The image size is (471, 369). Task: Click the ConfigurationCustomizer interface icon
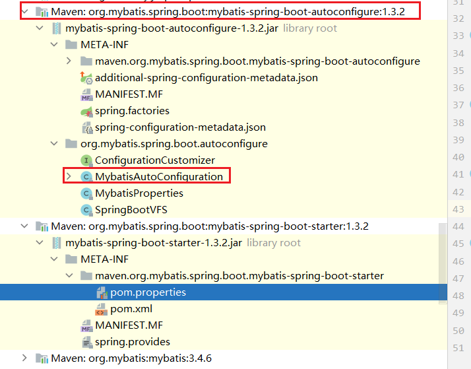tap(86, 160)
